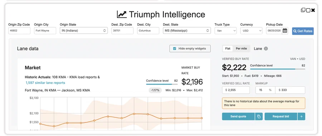
Task: Click the $2,100 chart axis label
Action: click(x=34, y=113)
